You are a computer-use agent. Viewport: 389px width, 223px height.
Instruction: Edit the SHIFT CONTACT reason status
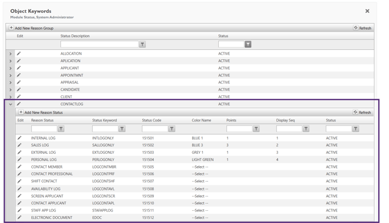[19, 181]
